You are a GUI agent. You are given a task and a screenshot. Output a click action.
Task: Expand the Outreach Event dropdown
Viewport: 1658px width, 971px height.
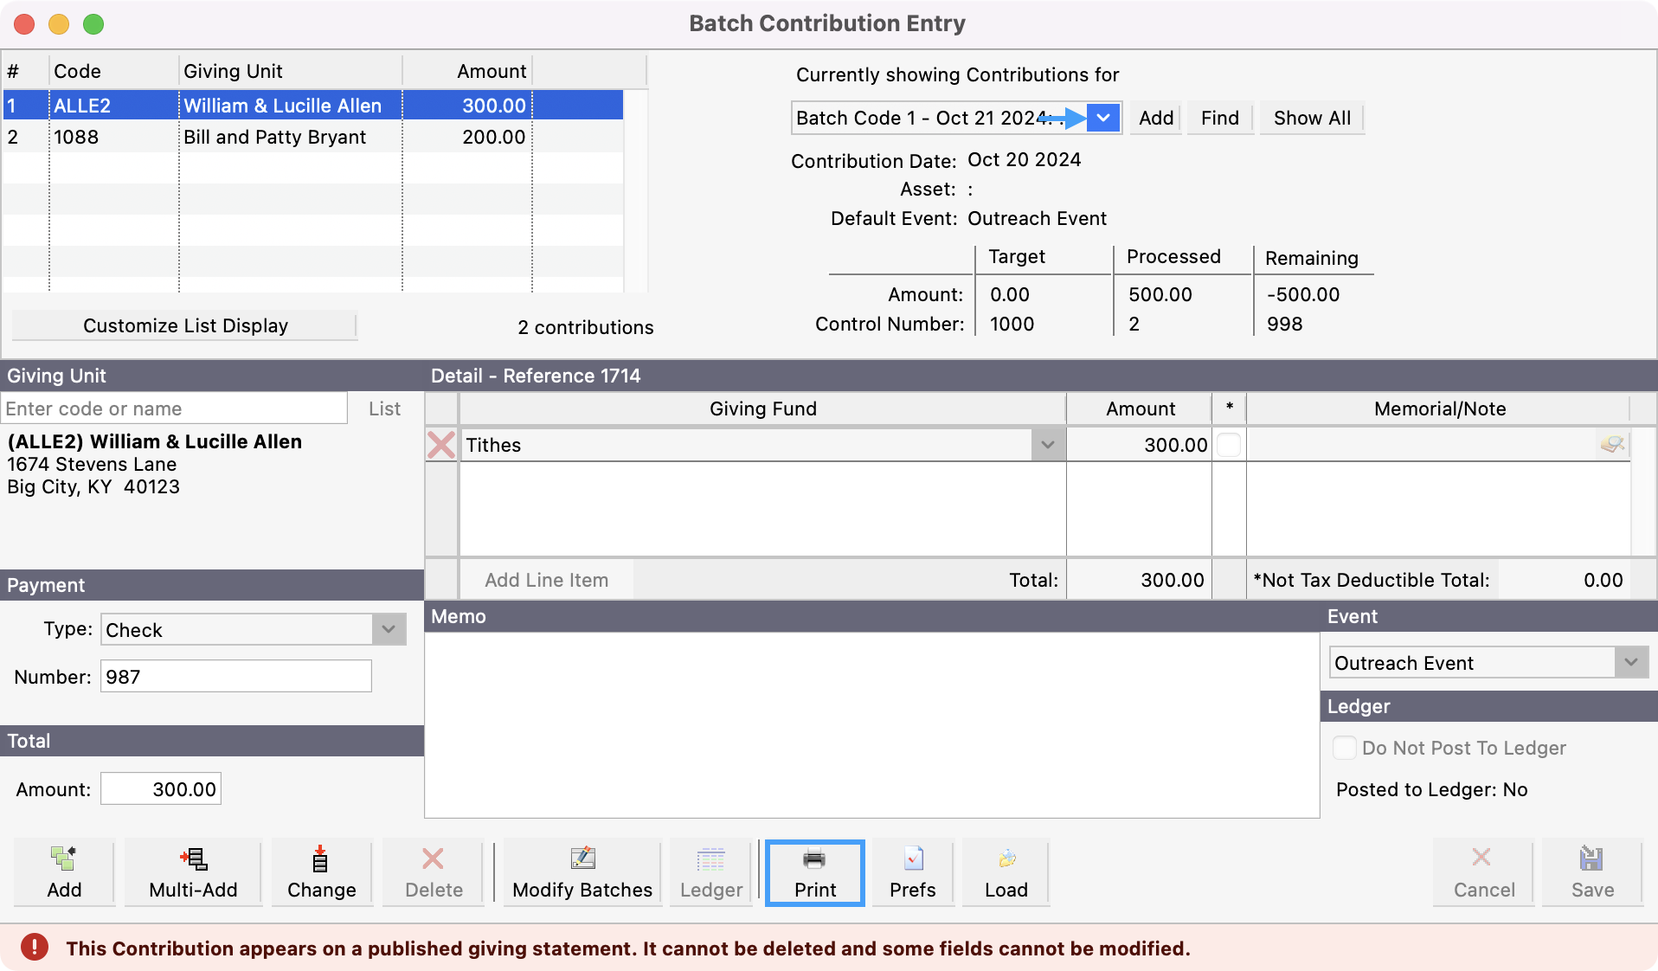1632,662
